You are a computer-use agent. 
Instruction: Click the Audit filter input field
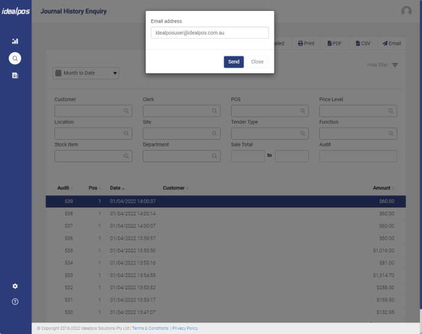(358, 156)
